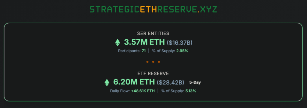
Task: Click the % of Supply 5.13% figure
Action: point(179,91)
